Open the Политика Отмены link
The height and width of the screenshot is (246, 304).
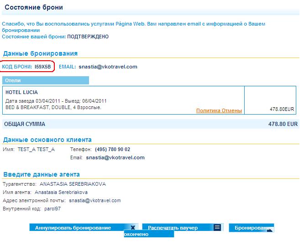pyautogui.click(x=219, y=110)
